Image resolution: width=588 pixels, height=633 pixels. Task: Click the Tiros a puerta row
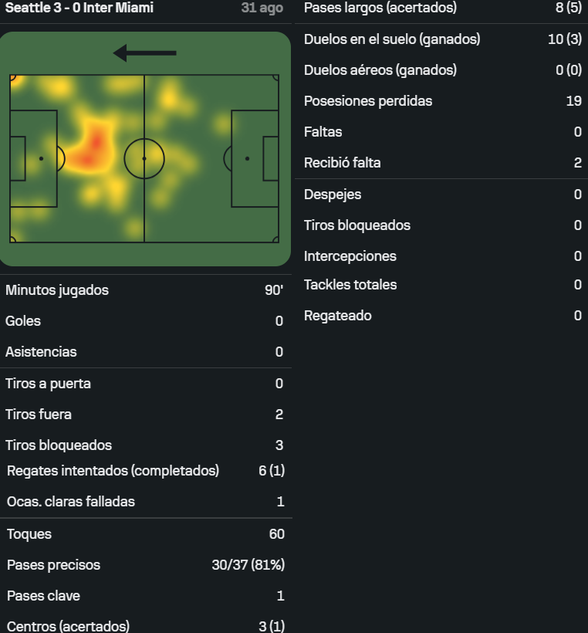point(144,384)
